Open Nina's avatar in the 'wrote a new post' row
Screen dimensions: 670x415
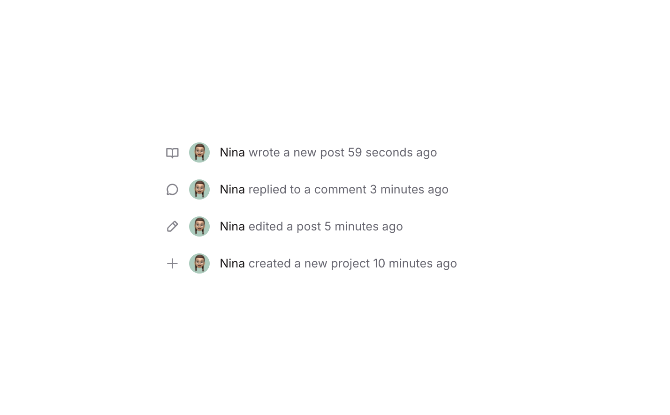[199, 153]
